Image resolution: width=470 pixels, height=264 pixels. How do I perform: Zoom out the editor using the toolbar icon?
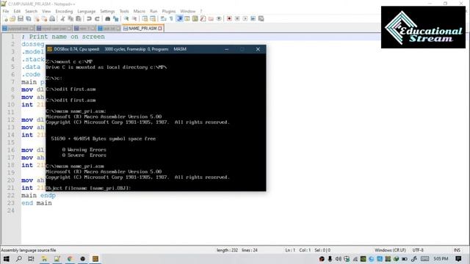pyautogui.click(x=134, y=18)
